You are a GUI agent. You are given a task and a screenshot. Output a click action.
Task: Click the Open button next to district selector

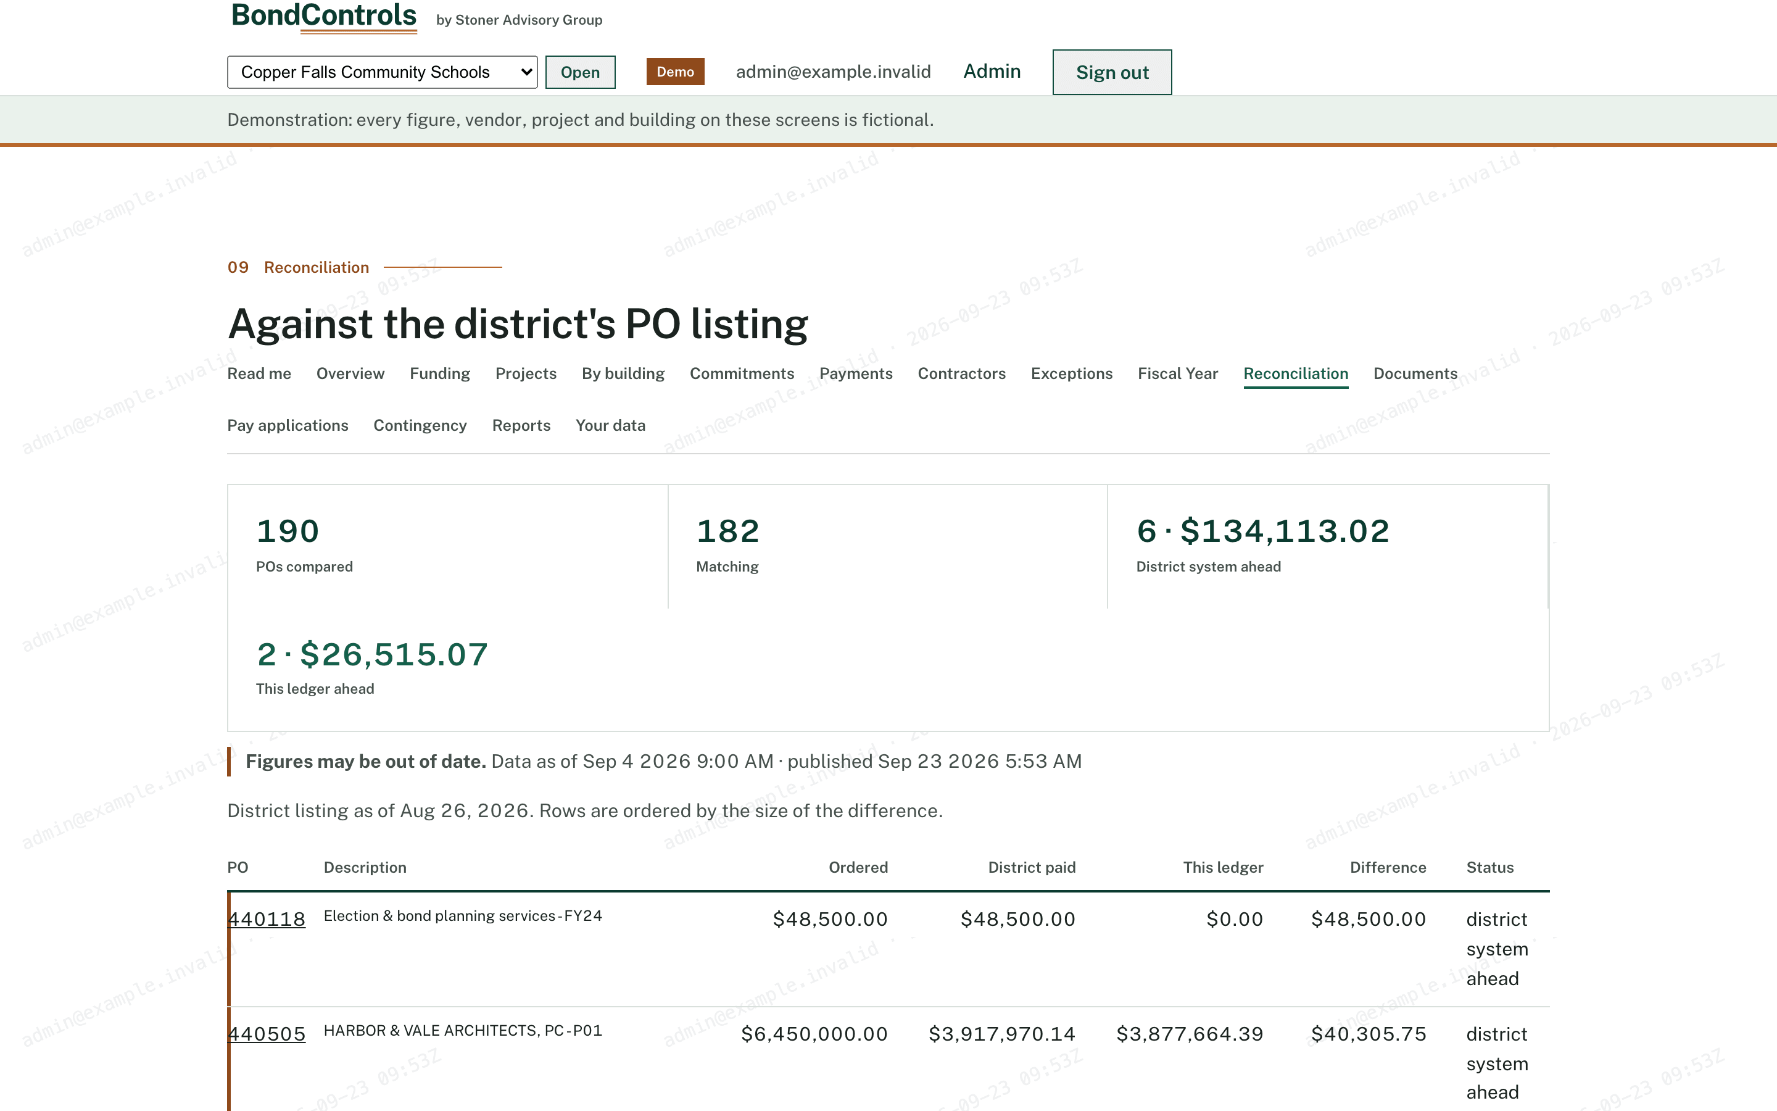pyautogui.click(x=580, y=72)
